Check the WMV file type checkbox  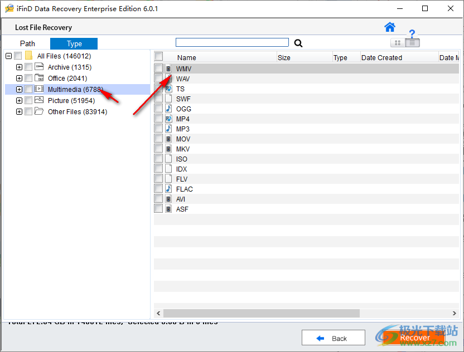coord(158,69)
